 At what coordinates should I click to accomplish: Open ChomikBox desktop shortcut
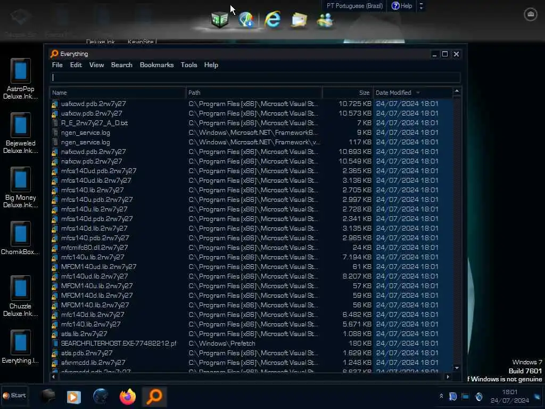20,239
